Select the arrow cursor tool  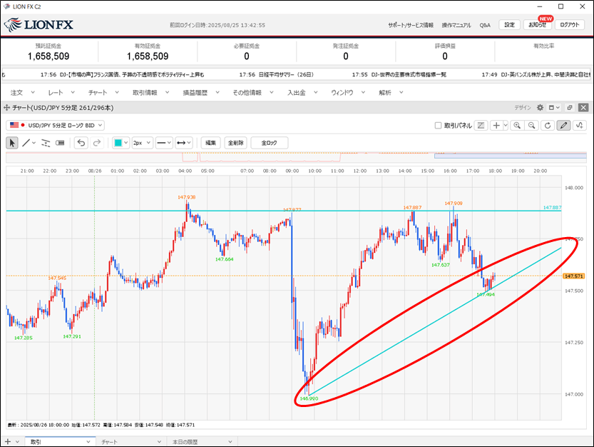tap(12, 143)
